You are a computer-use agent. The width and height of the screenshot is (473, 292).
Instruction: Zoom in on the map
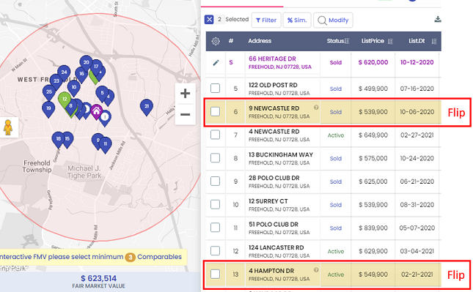(185, 94)
